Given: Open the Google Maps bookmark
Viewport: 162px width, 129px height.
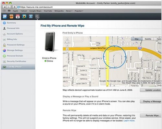Looking at the screenshot, I should (35, 11).
